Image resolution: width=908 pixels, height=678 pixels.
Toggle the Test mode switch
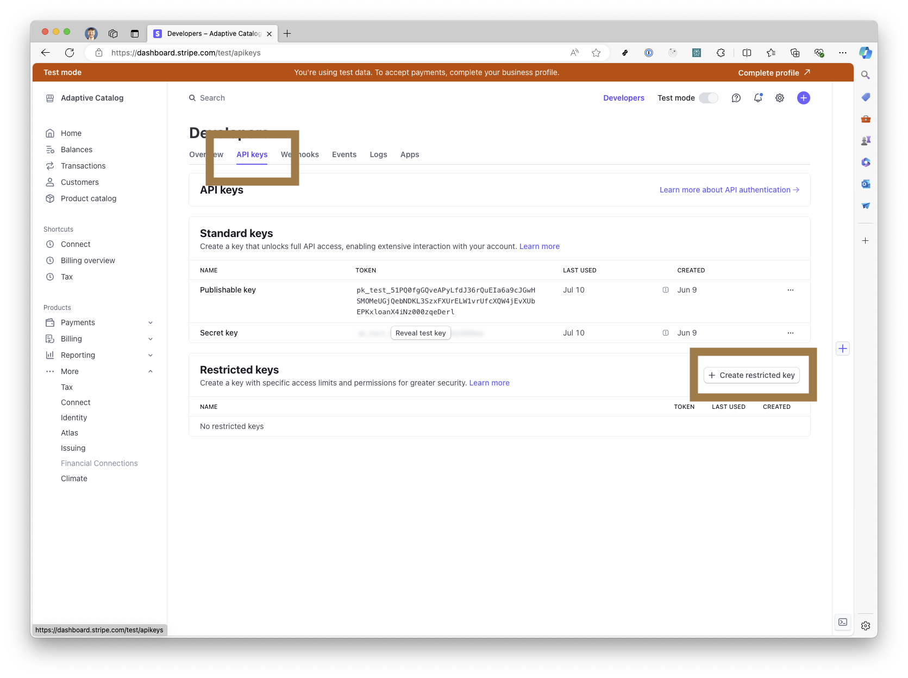(709, 98)
